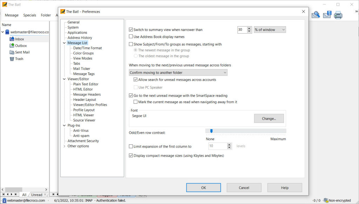Open the Specials menu

coord(29,15)
